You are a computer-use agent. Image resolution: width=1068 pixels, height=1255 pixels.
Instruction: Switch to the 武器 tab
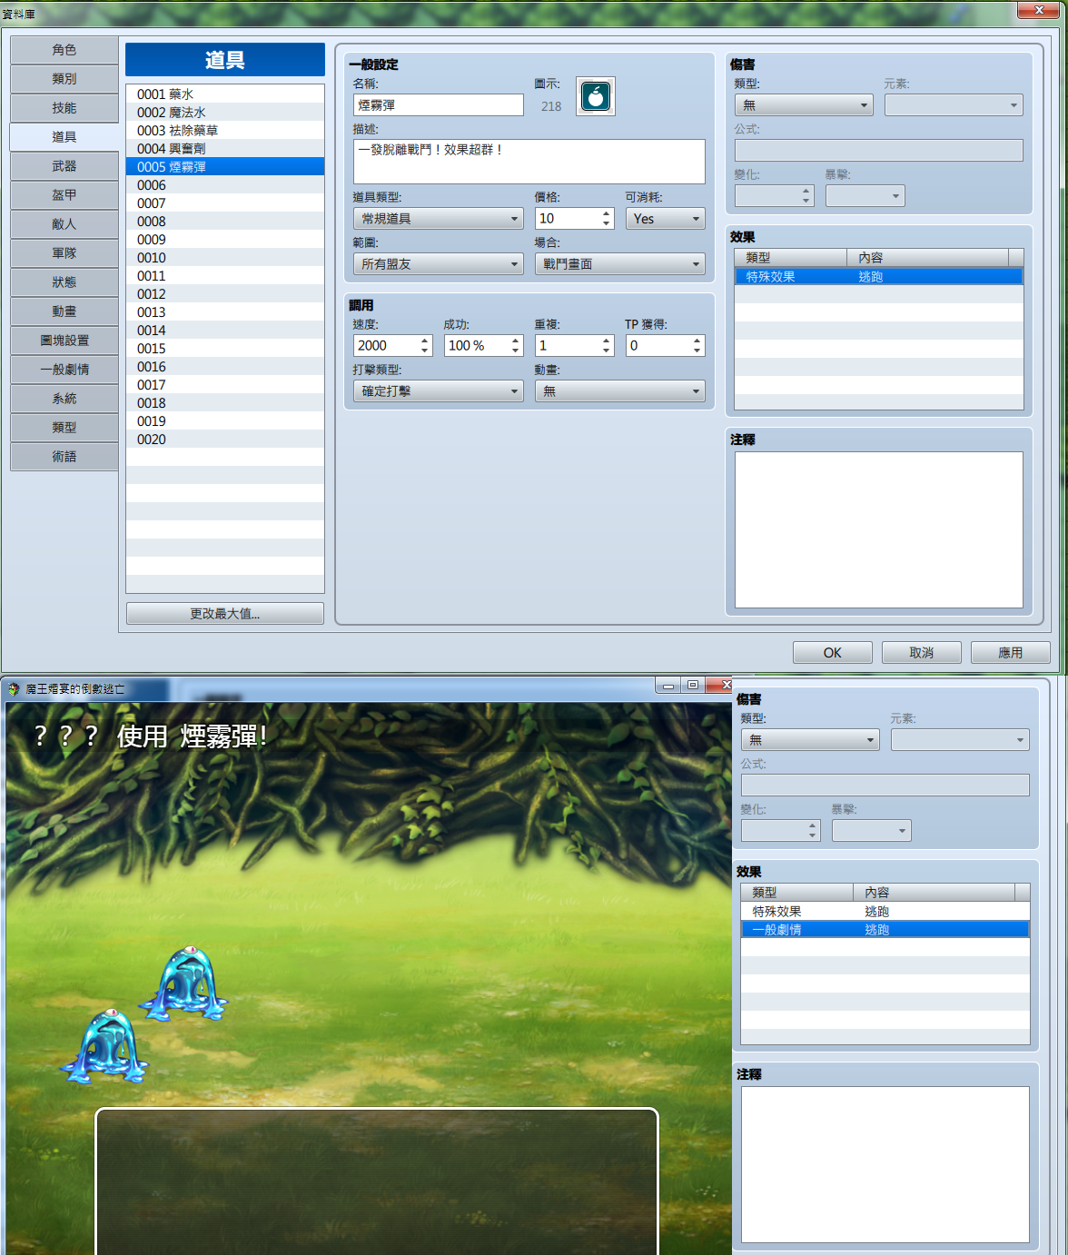[64, 166]
